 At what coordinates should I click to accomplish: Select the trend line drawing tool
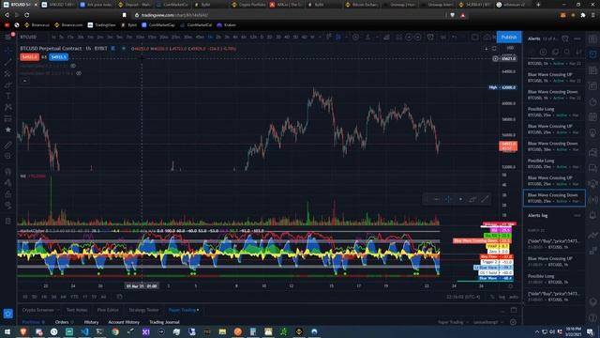(x=8, y=62)
